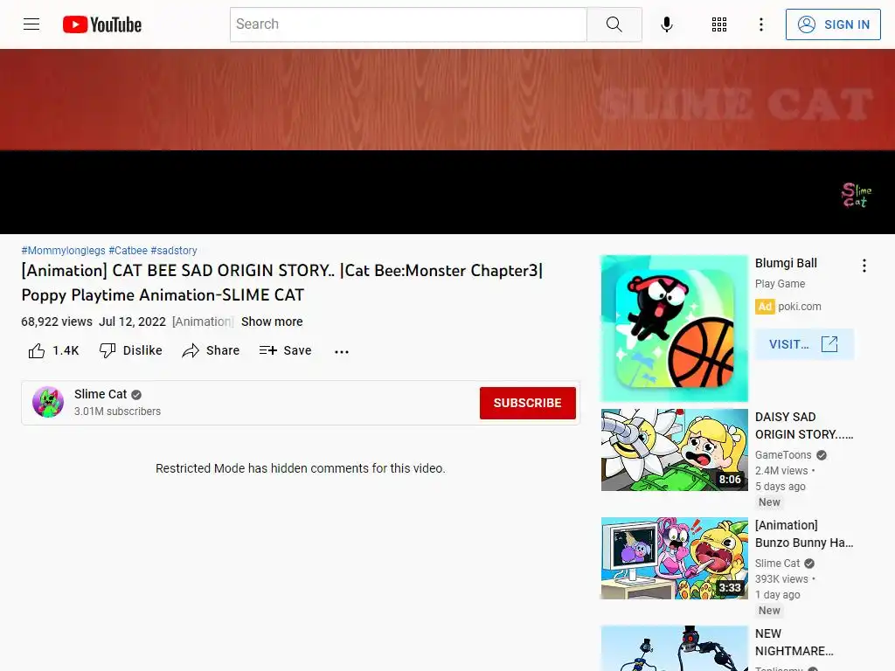The width and height of the screenshot is (895, 671).
Task: Click Slime Cat watermark in player
Action: 857,195
